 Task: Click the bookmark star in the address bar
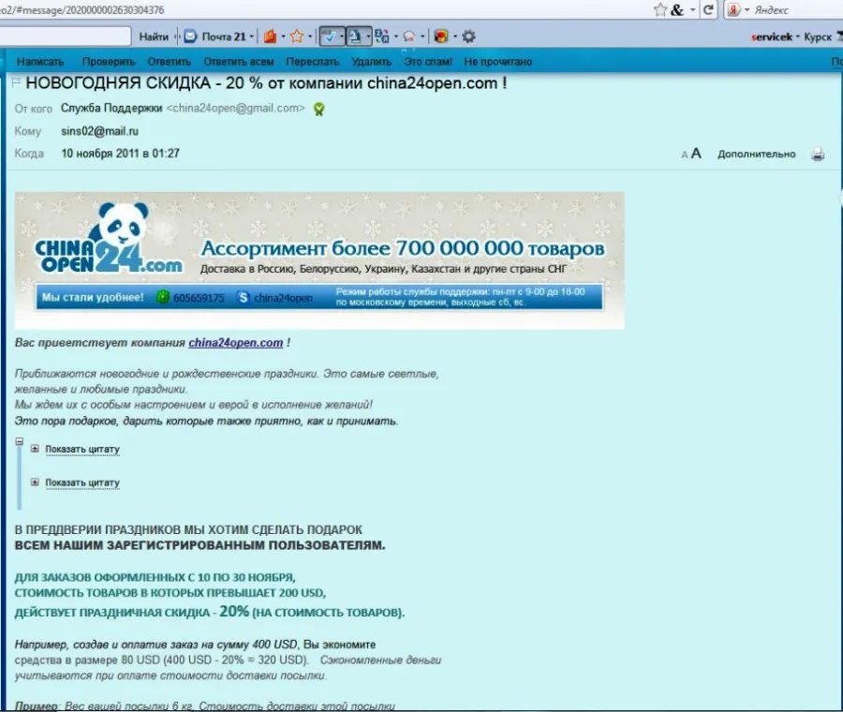tap(659, 9)
